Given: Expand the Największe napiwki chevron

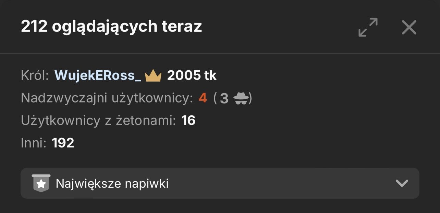Looking at the screenshot, I should pyautogui.click(x=402, y=183).
